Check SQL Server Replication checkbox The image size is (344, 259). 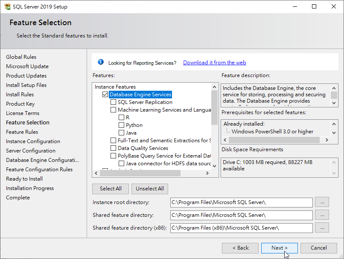113,102
